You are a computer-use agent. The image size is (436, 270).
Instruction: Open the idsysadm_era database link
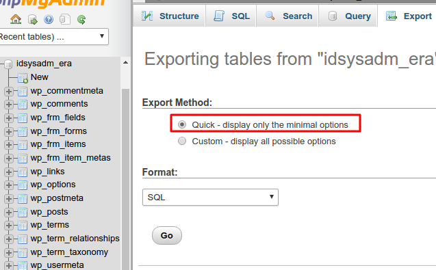pyautogui.click(x=44, y=64)
